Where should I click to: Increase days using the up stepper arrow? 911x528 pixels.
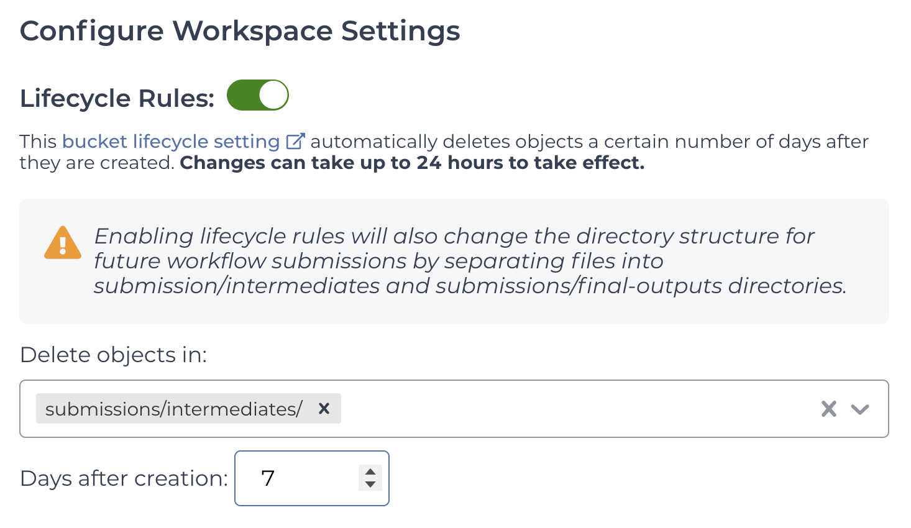370,472
